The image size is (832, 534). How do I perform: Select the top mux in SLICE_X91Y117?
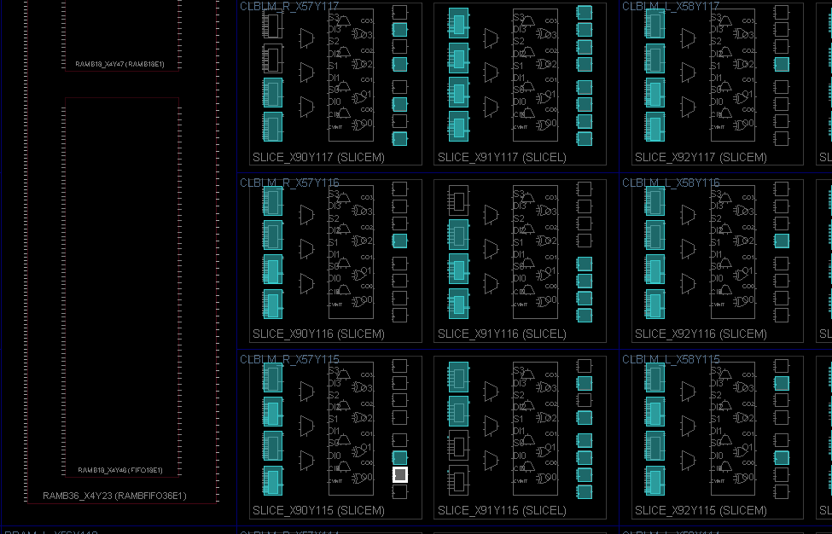(x=492, y=38)
